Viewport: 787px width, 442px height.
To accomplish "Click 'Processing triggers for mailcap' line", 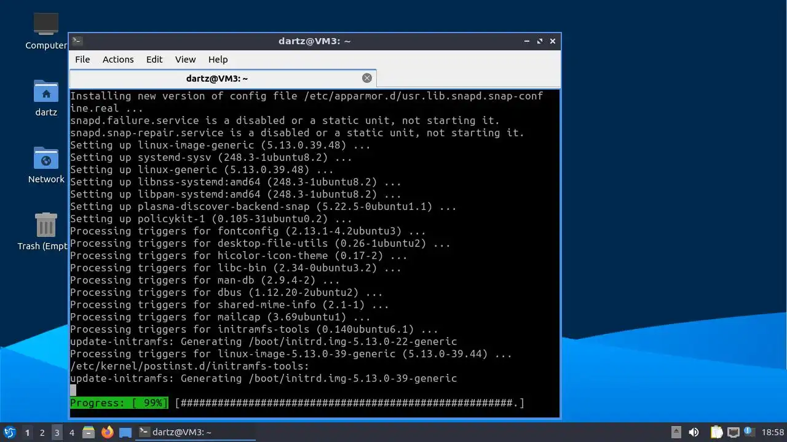I will [220, 317].
